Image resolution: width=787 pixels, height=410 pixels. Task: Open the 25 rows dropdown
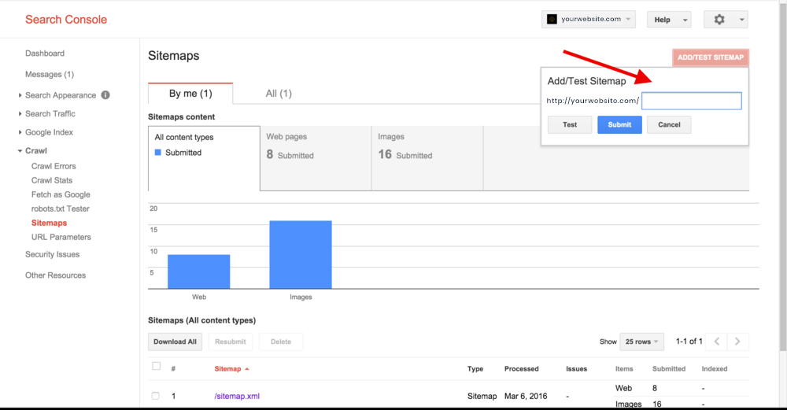[642, 342]
